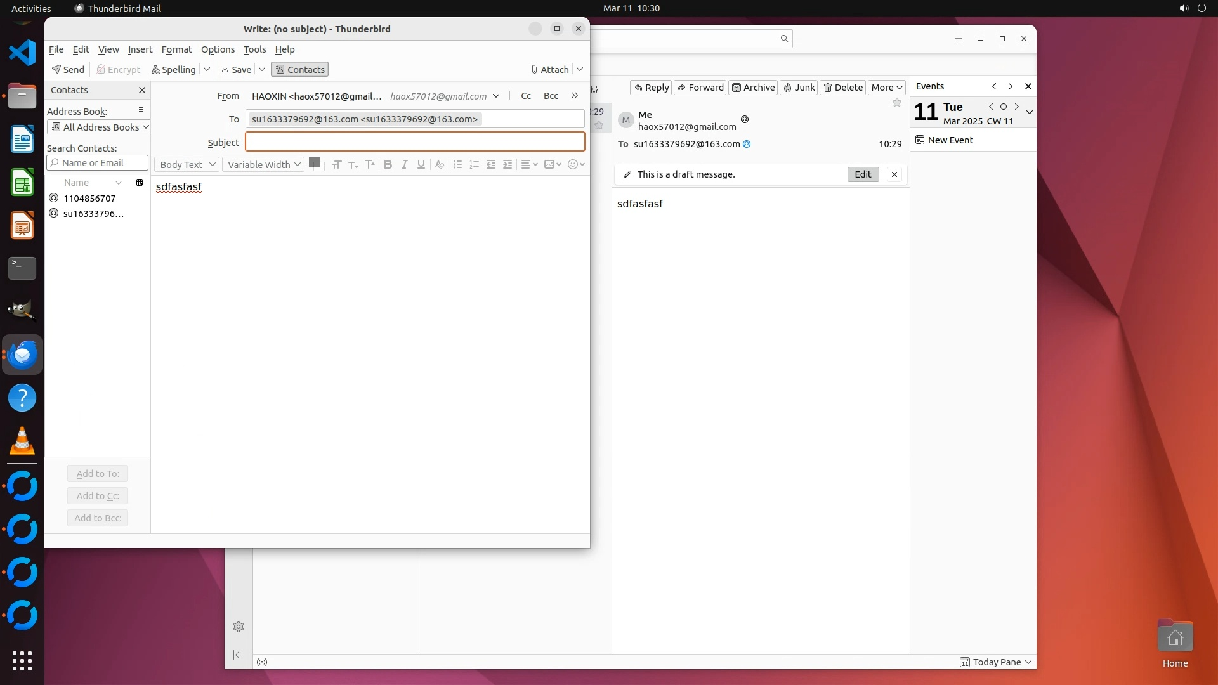Image resolution: width=1218 pixels, height=685 pixels.
Task: Click the Forward button
Action: click(700, 88)
